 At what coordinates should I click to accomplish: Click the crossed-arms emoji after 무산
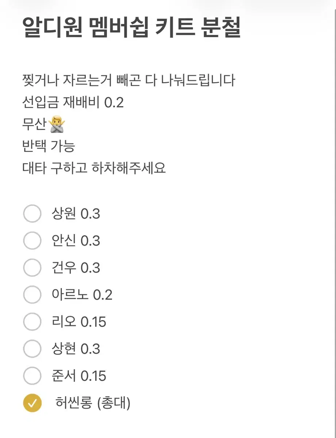pyautogui.click(x=57, y=125)
